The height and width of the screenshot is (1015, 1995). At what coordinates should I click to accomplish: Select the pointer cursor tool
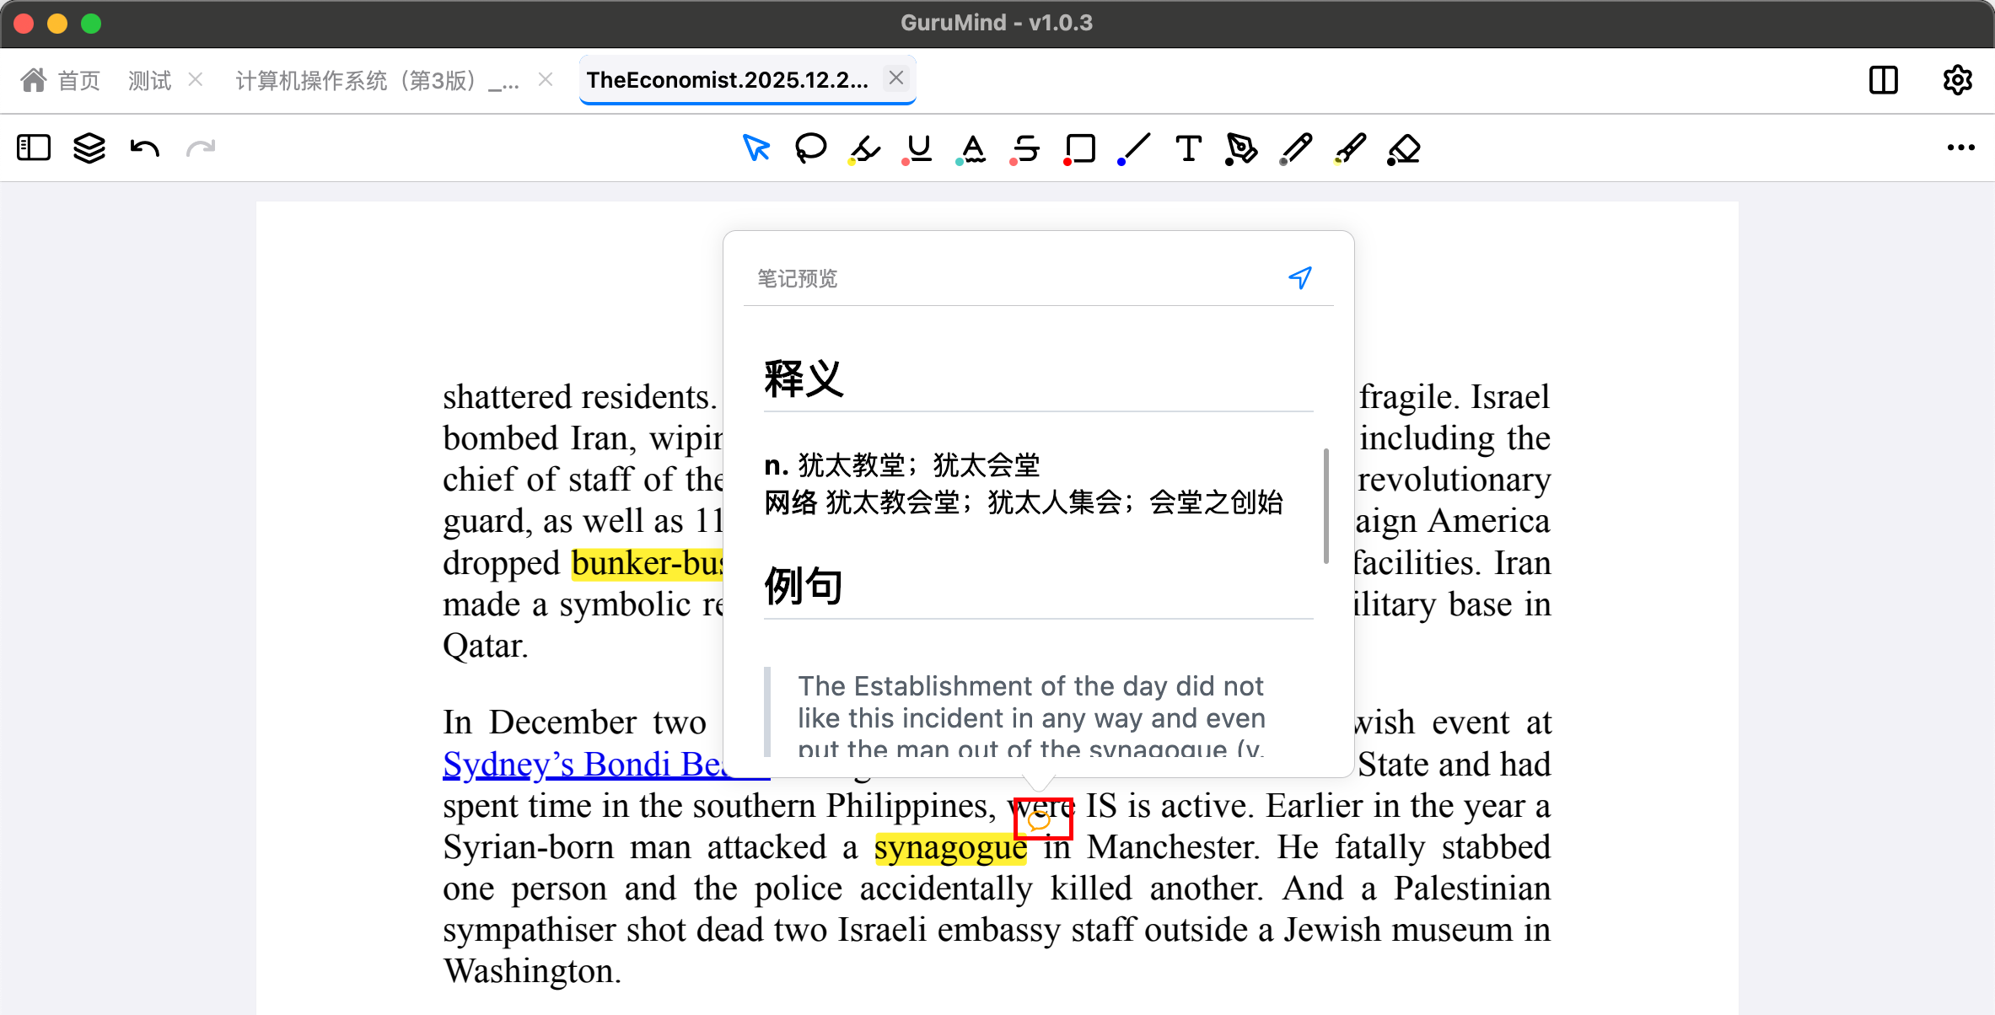pyautogui.click(x=756, y=148)
